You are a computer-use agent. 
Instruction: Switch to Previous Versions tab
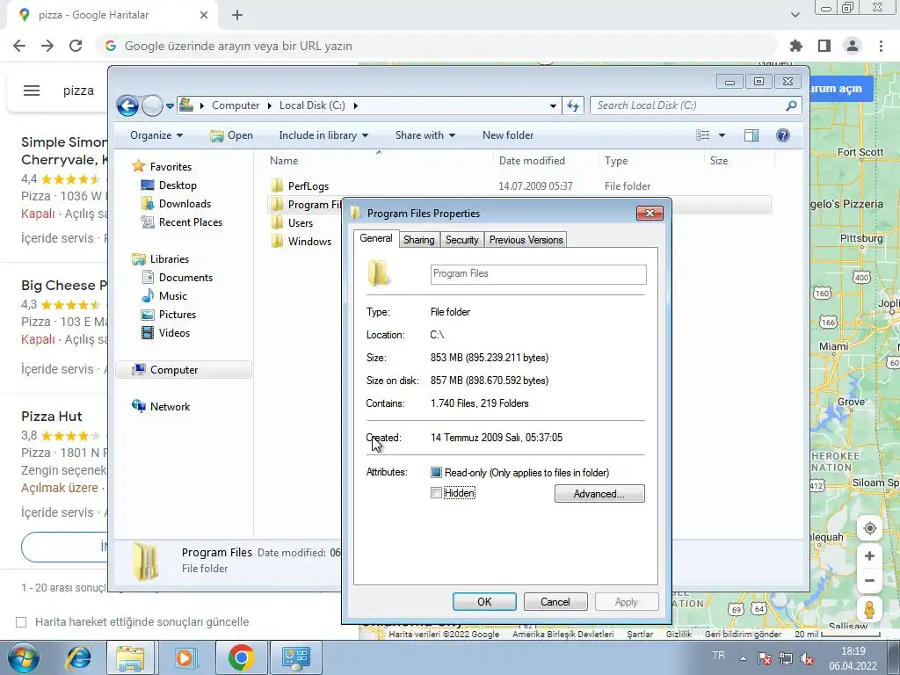point(526,240)
